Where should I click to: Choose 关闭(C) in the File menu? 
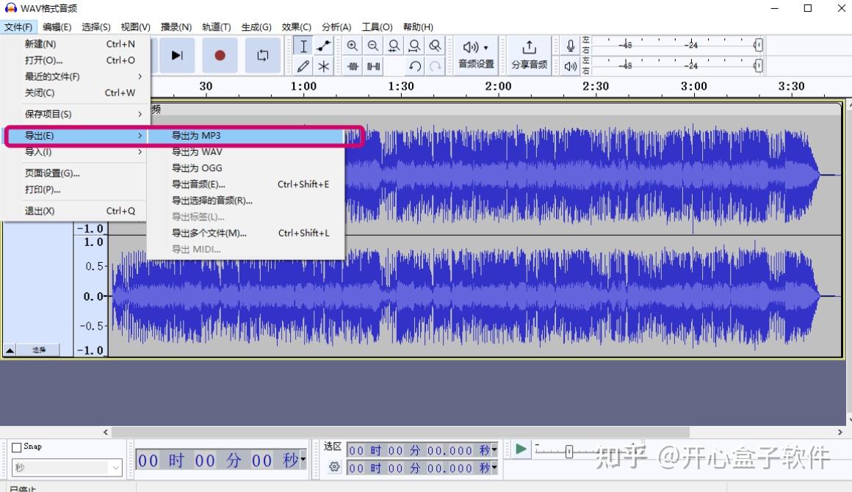(75, 93)
